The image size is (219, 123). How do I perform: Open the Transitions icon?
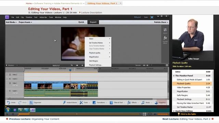point(94,102)
